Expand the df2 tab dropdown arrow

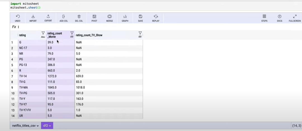point(50,126)
